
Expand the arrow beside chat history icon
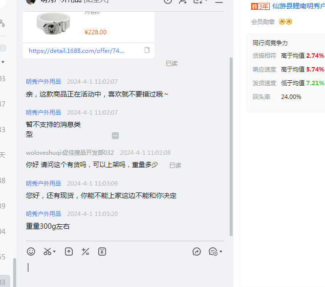[x=221, y=251]
